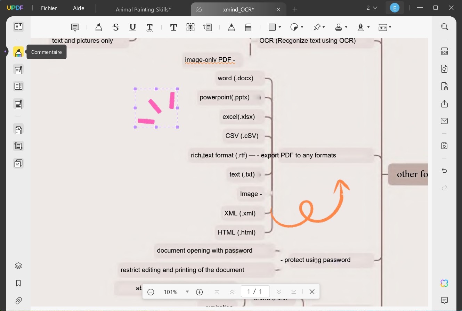Go to the next page
The width and height of the screenshot is (462, 311).
pyautogui.click(x=278, y=292)
